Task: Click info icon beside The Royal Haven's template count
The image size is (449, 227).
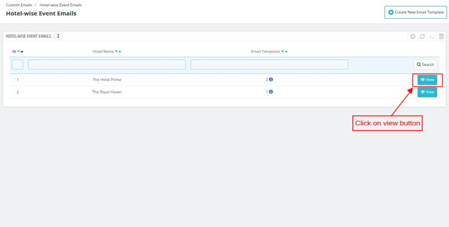Action: click(x=271, y=92)
